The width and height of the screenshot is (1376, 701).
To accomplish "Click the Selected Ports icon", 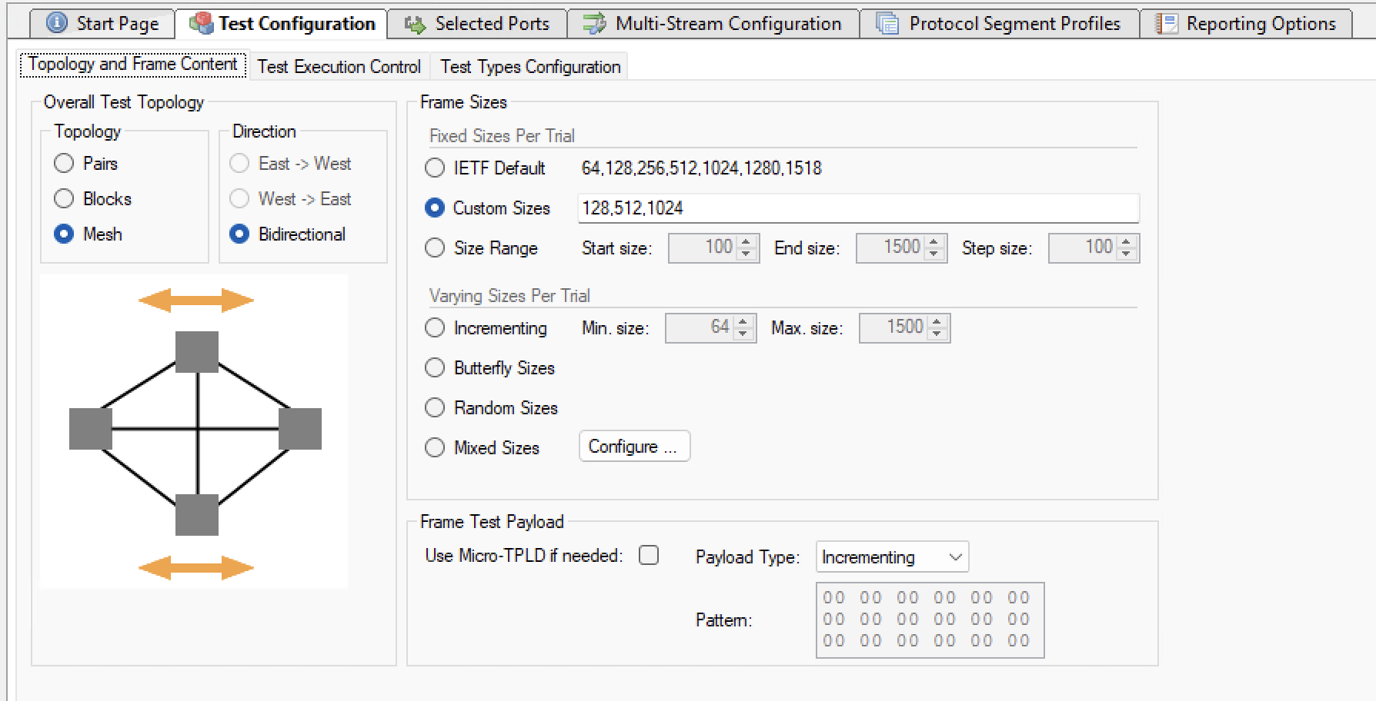I will pos(416,25).
